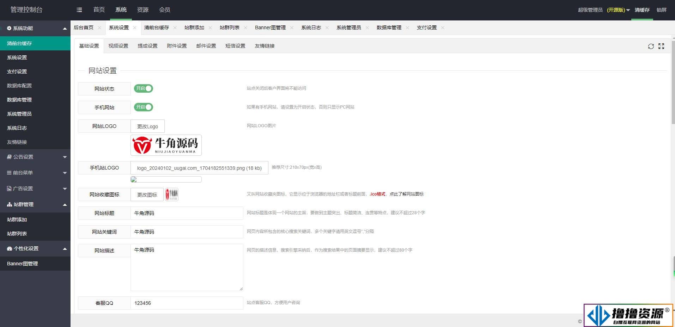Switch to 附件设置 tab
Viewport: 675px width, 327px height.
click(x=177, y=46)
